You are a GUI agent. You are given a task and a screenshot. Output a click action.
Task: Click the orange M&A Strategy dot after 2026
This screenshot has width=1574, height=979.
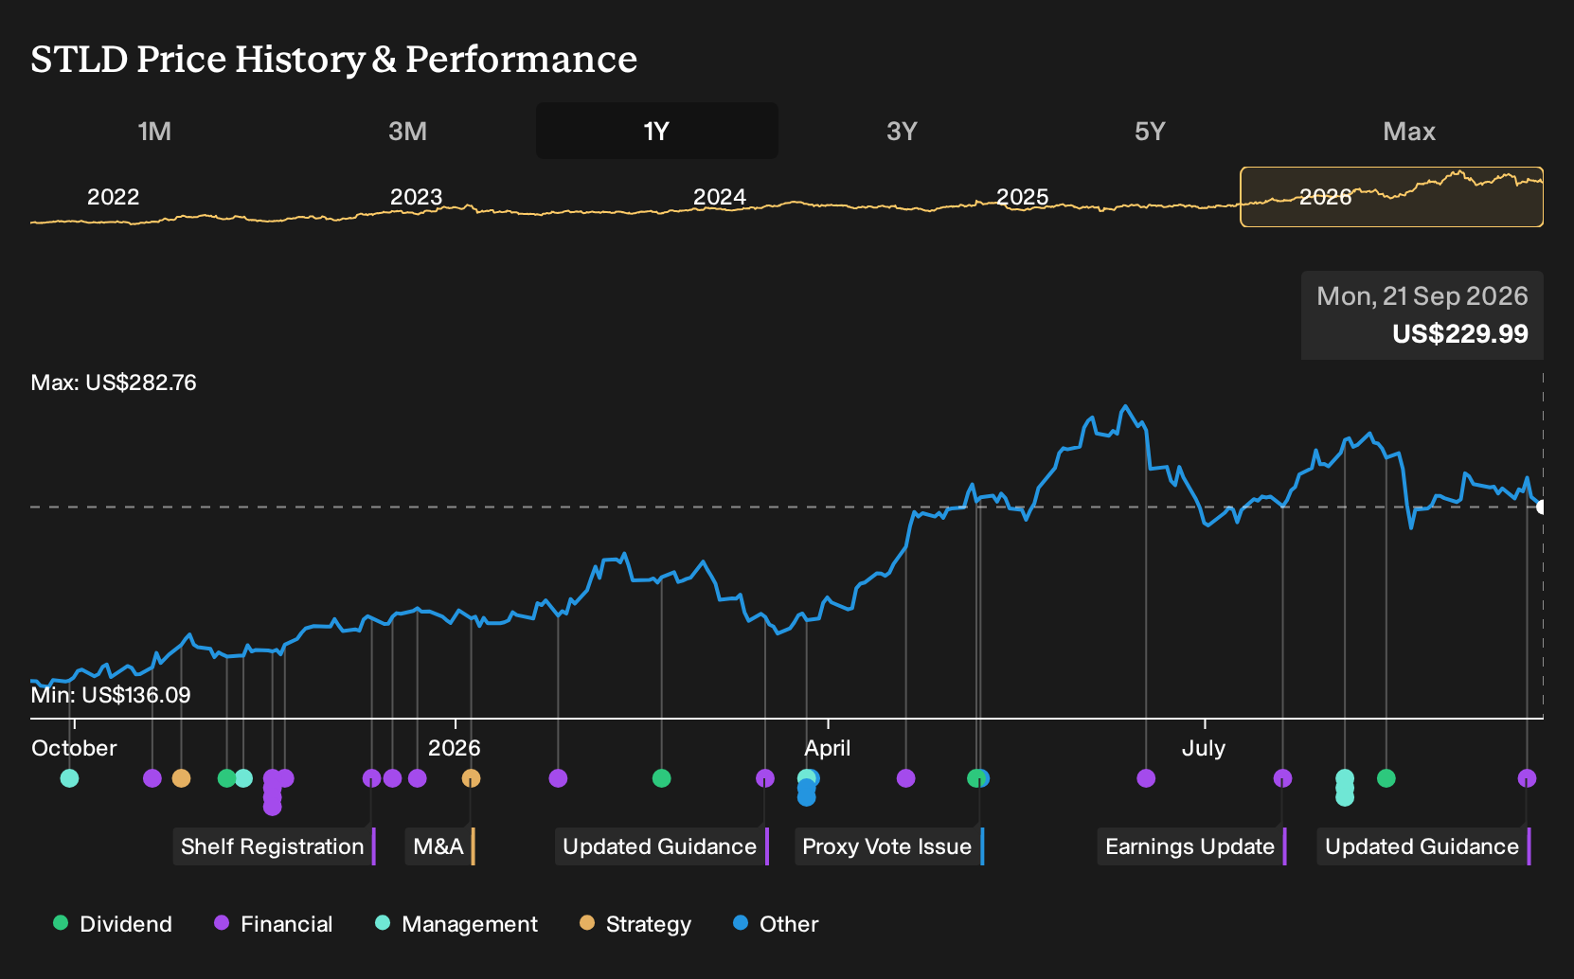(x=471, y=778)
